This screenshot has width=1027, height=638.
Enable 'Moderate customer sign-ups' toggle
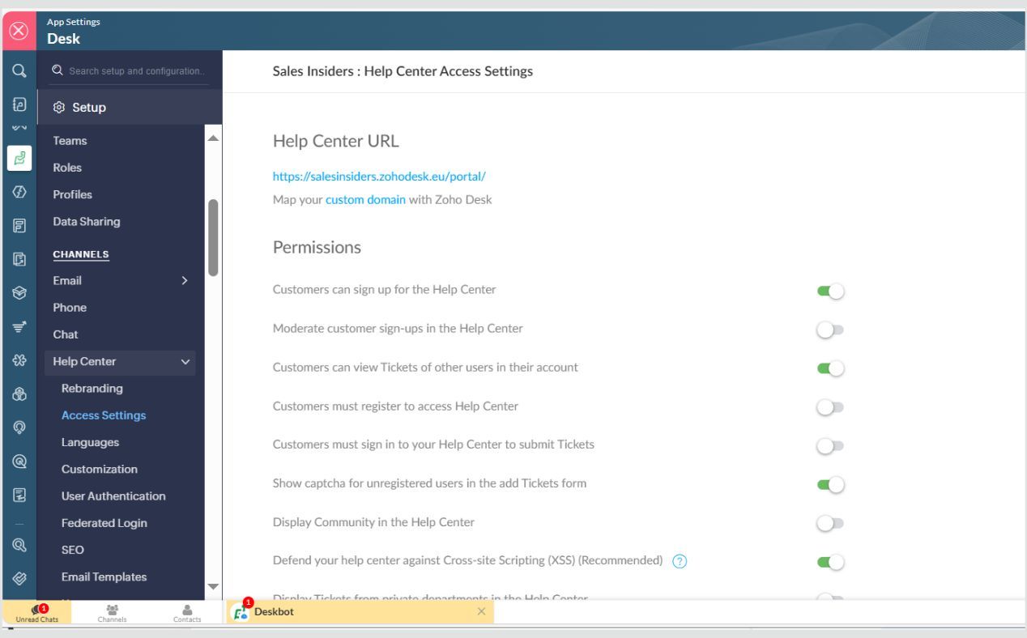pyautogui.click(x=831, y=330)
